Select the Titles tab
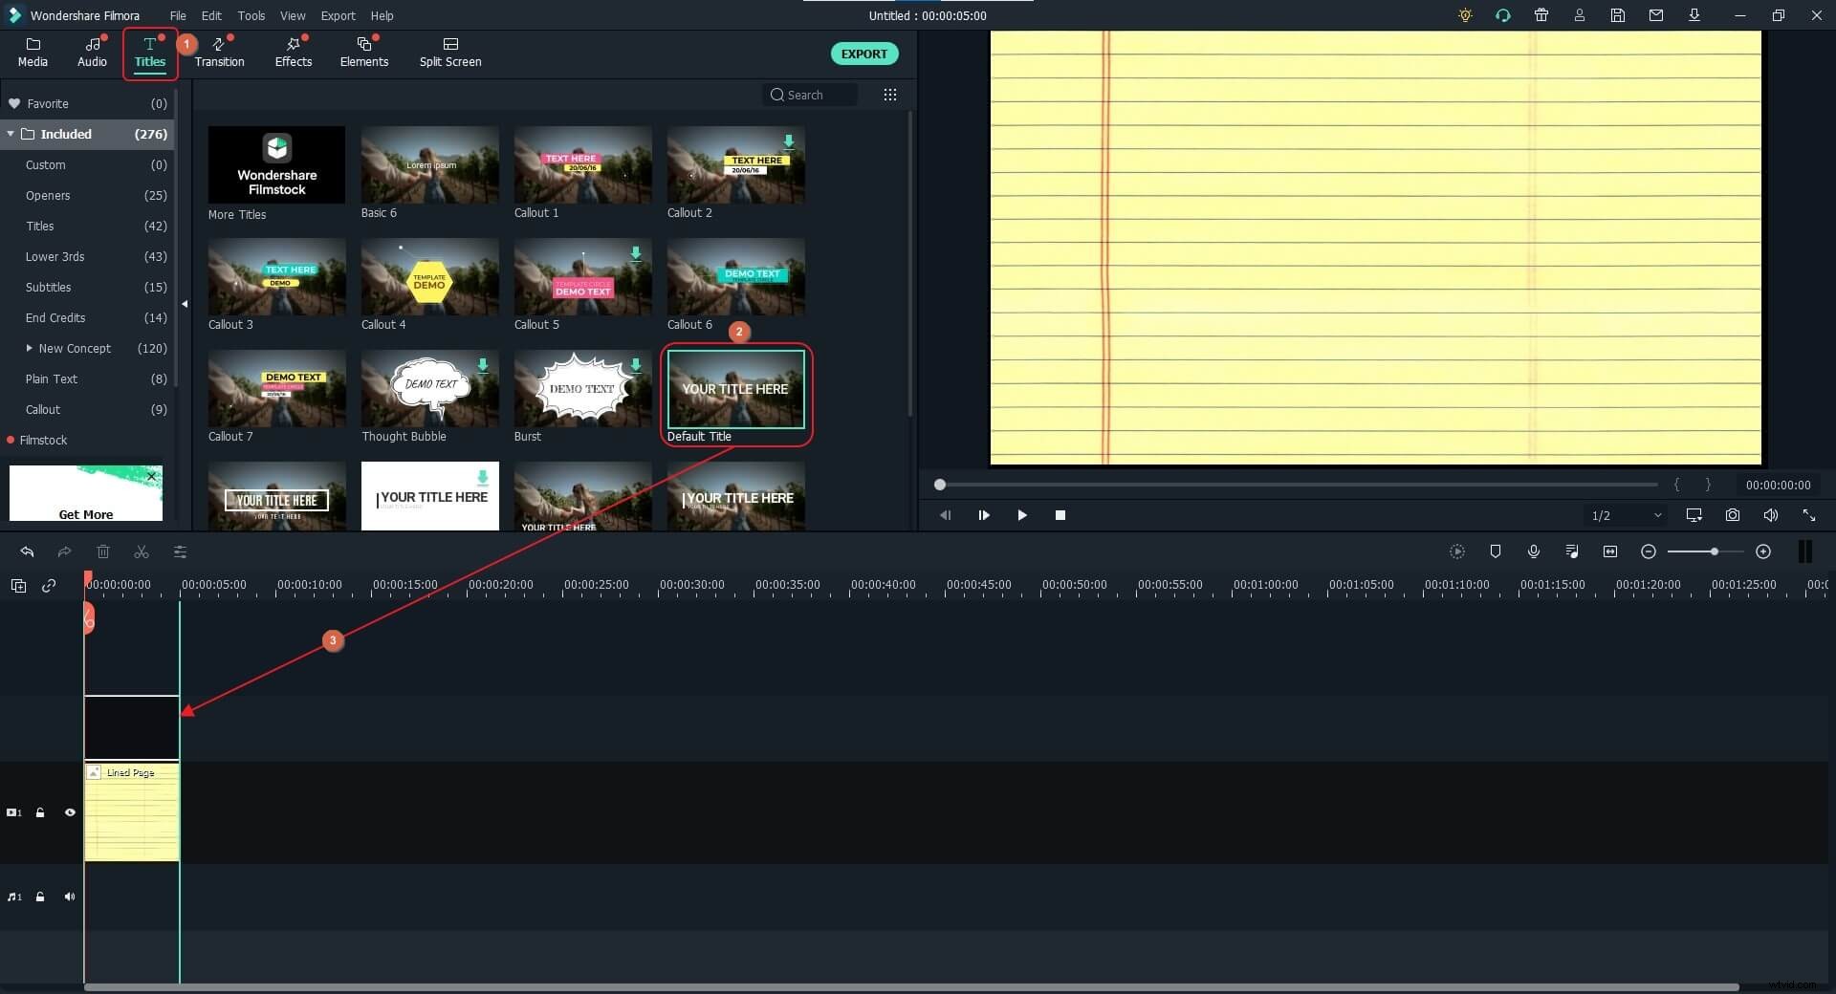This screenshot has height=994, width=1836. [150, 53]
